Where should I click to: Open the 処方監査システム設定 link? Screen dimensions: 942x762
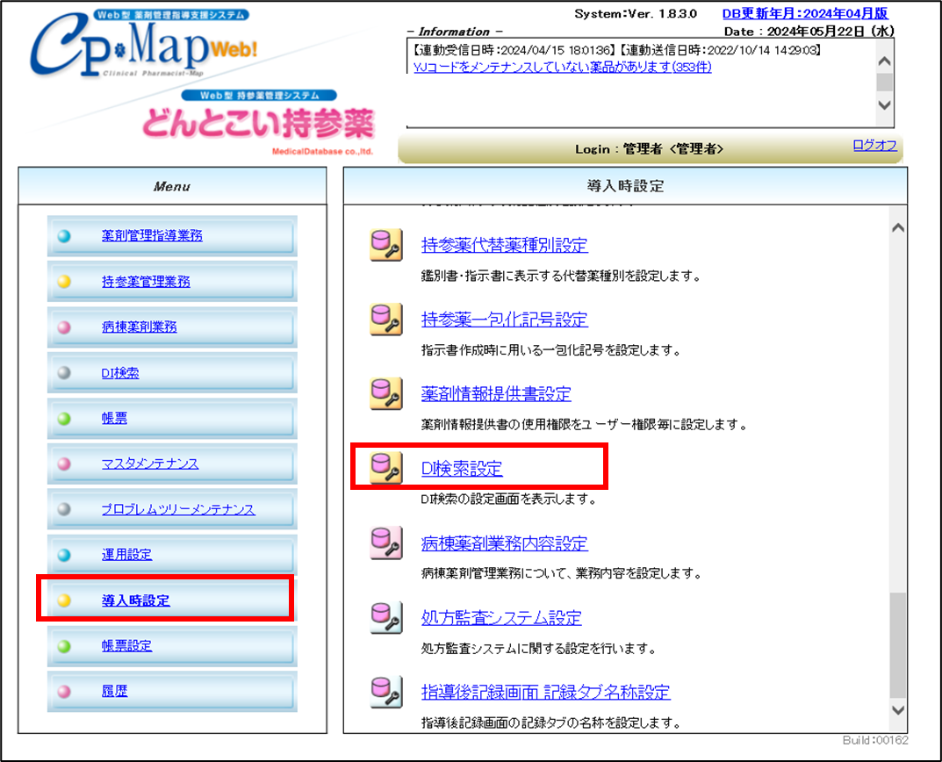coord(500,618)
